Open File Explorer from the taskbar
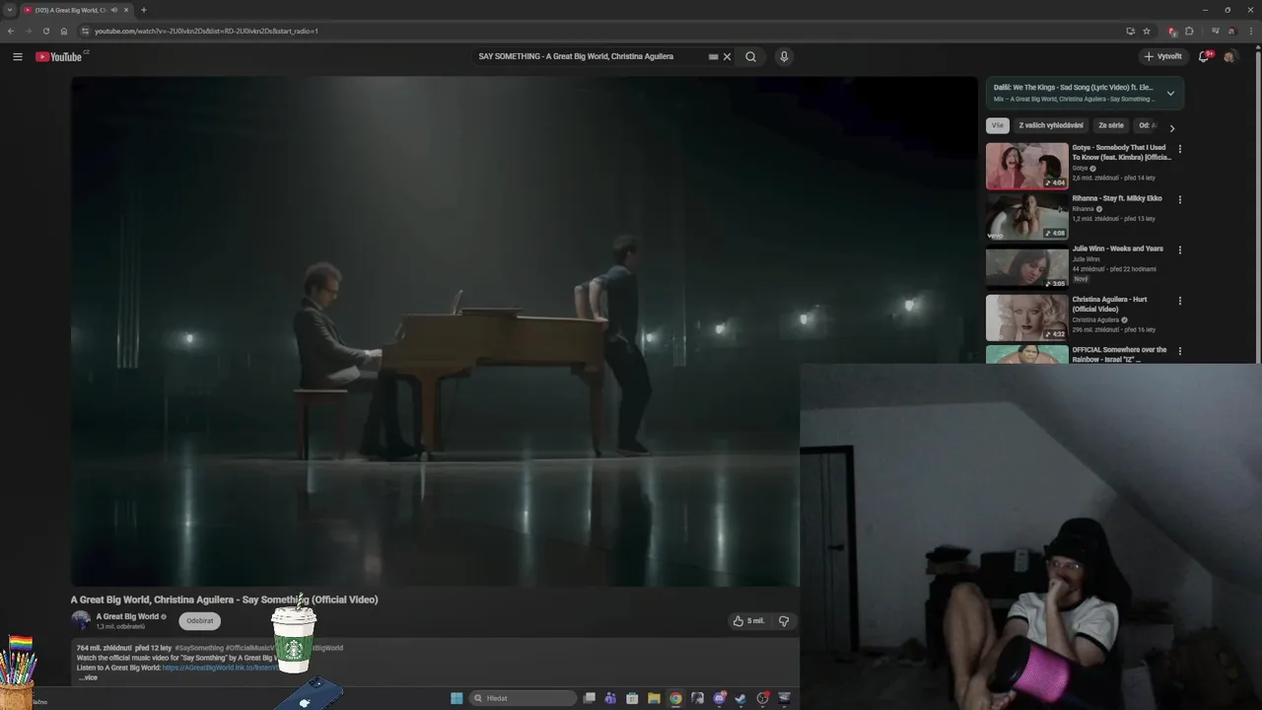The height and width of the screenshot is (710, 1262). (x=654, y=698)
